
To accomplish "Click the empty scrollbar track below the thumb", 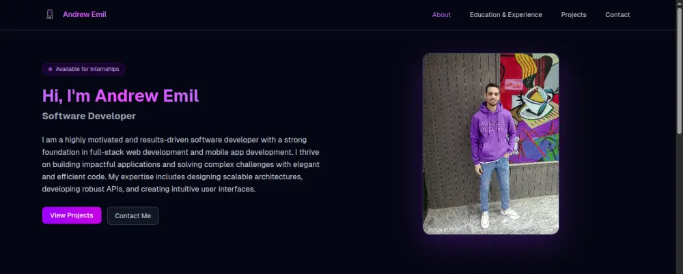I will pos(679,204).
